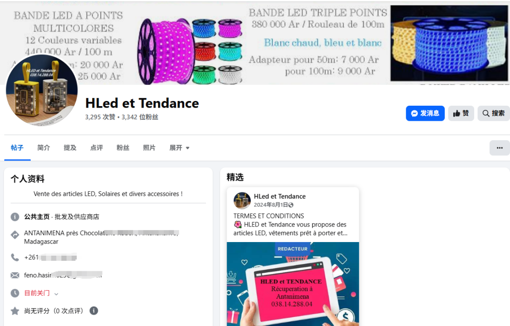Viewport: 510px width, 326px height.
Task: Open the 粉丝 followers tab
Action: point(123,148)
